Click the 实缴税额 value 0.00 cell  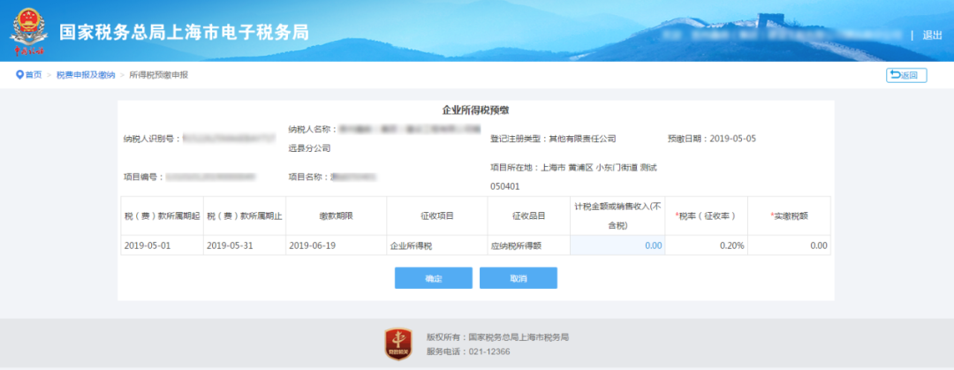tap(789, 245)
